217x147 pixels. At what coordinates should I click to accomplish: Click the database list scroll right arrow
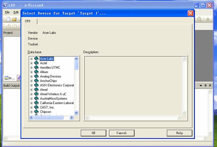72,118
